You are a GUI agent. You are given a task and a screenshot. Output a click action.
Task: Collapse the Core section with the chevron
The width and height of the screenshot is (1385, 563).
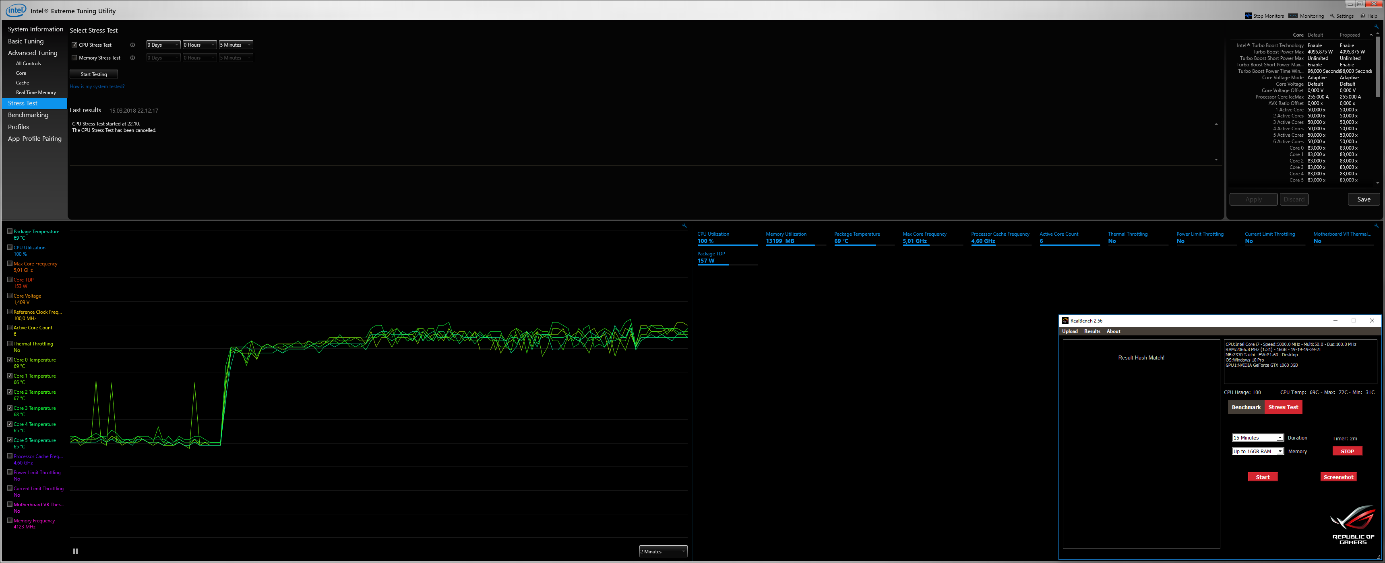pos(1371,35)
